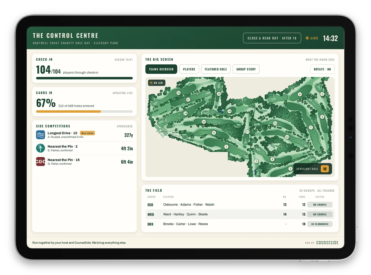The image size is (371, 275).
Task: Click the 14:32 clock in header
Action: (330, 38)
